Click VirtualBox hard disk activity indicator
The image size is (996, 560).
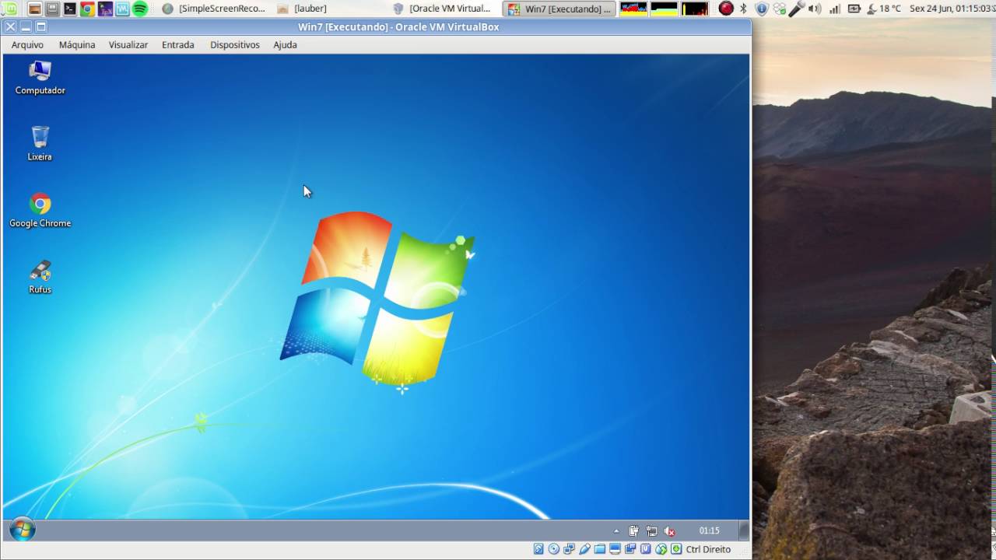(538, 549)
